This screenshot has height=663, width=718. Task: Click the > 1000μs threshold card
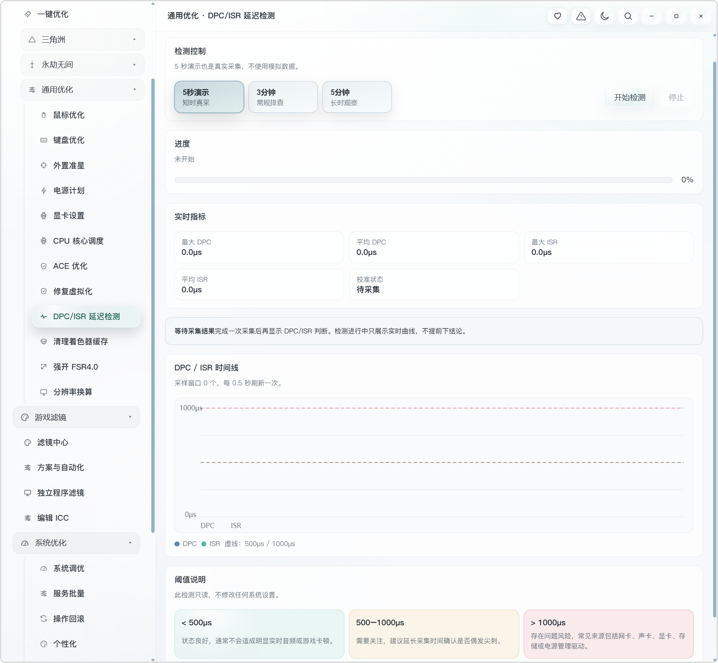[x=609, y=634]
